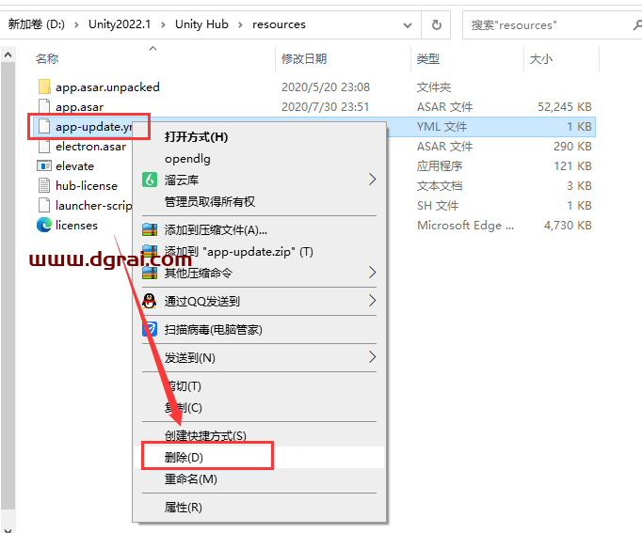642x533 pixels.
Task: Click the YML 文件 type cell
Action: coord(441,126)
